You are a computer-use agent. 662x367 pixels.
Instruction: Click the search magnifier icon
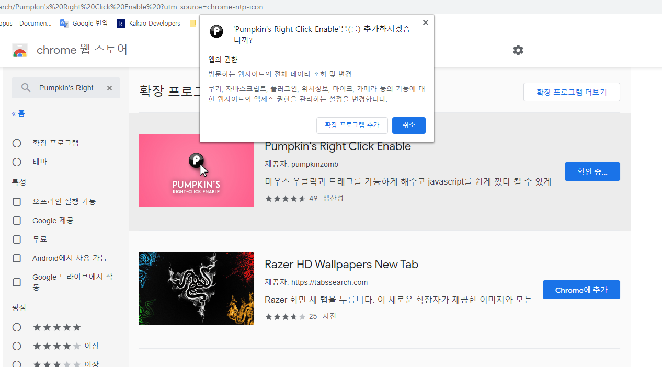(26, 88)
